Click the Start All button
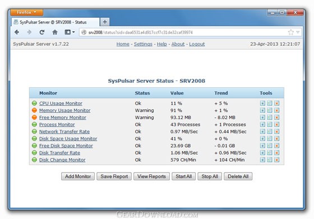This screenshot has height=219, width=314. click(184, 177)
